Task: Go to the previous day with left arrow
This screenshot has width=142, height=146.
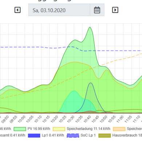Action: pyautogui.click(x=17, y=10)
